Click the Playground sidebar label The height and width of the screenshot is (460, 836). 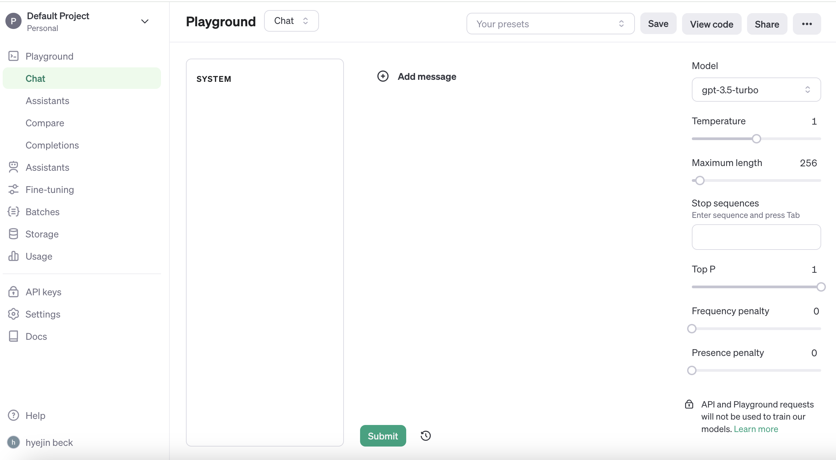coord(50,56)
